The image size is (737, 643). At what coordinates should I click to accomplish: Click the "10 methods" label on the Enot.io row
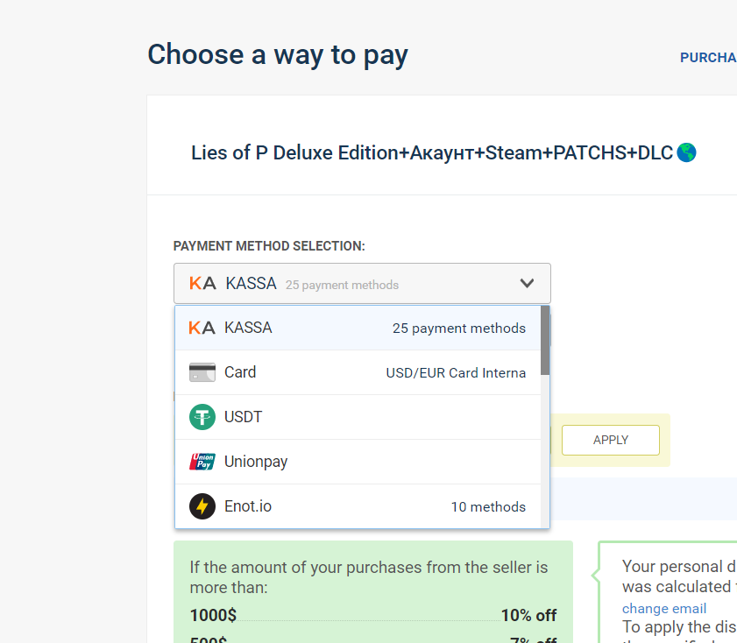click(488, 507)
